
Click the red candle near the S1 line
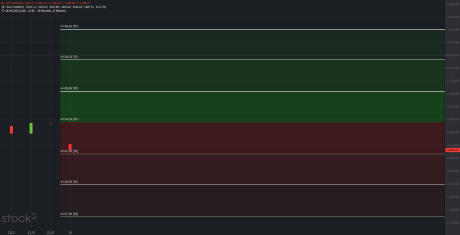click(70, 147)
